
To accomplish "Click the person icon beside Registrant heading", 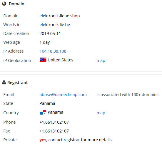I will [x=4, y=82].
